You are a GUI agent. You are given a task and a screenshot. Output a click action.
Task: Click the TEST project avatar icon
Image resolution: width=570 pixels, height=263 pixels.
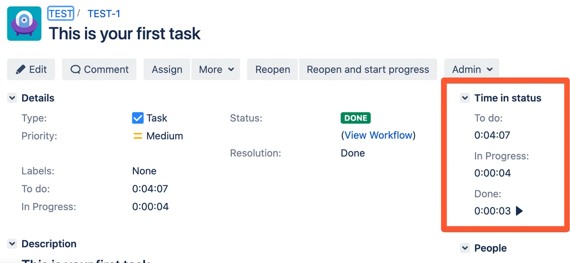coord(24,24)
